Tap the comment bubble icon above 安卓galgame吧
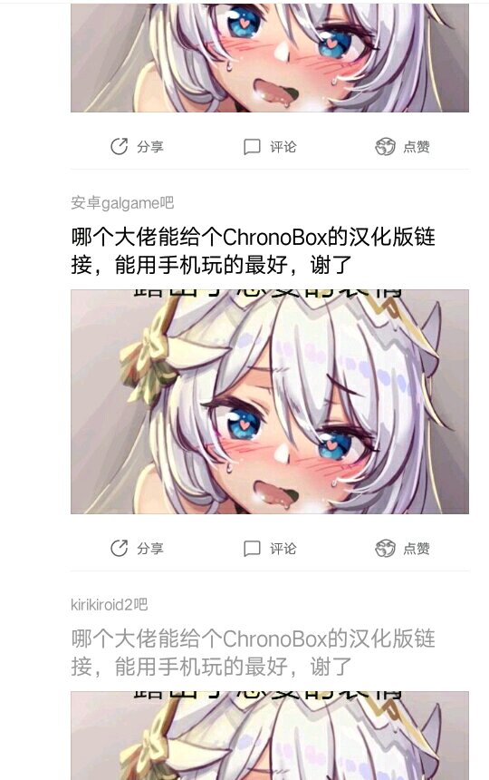This screenshot has height=780, width=489. tap(252, 147)
